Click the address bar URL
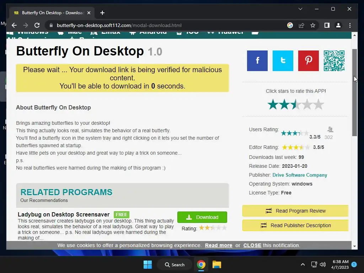 coord(119,25)
